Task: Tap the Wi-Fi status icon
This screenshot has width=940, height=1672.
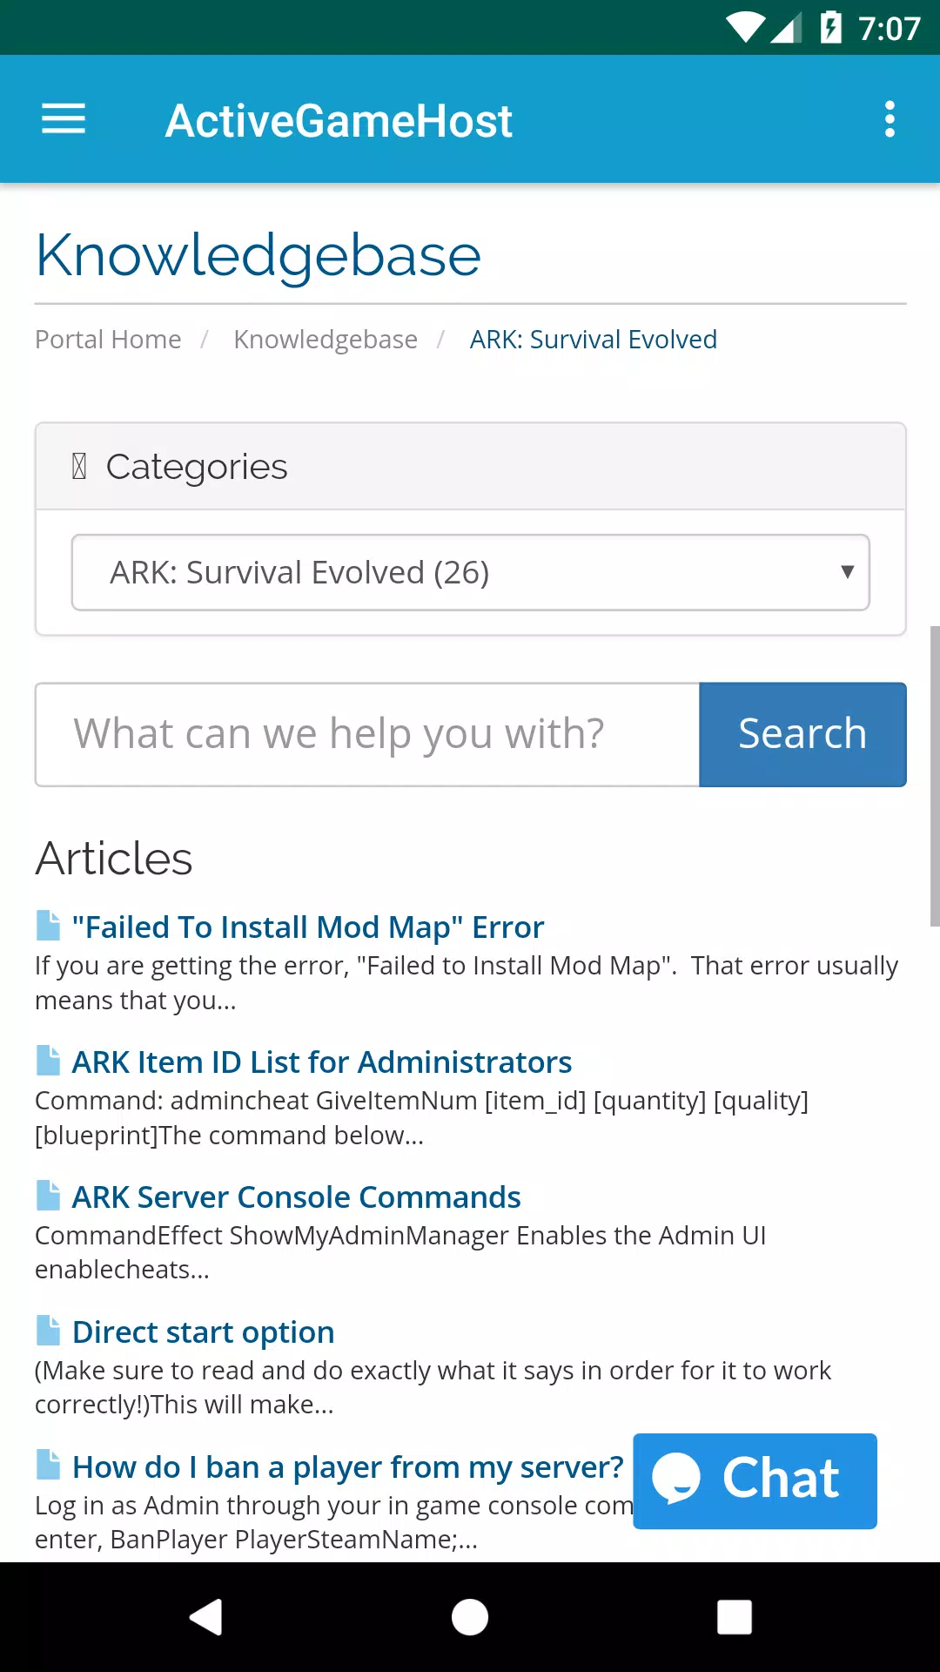Action: (746, 28)
